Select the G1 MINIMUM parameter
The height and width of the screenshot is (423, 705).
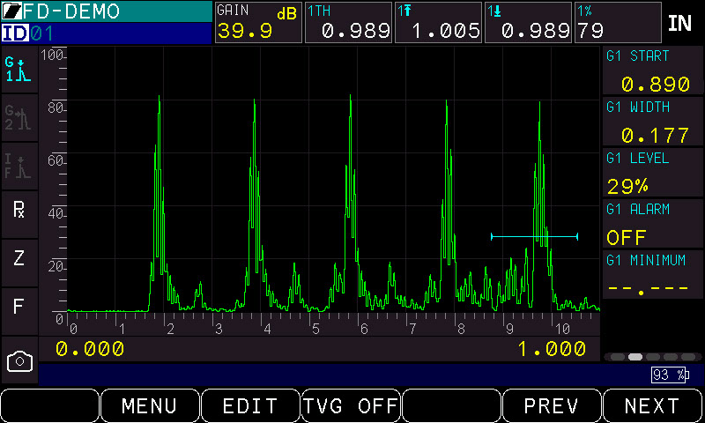tap(653, 274)
